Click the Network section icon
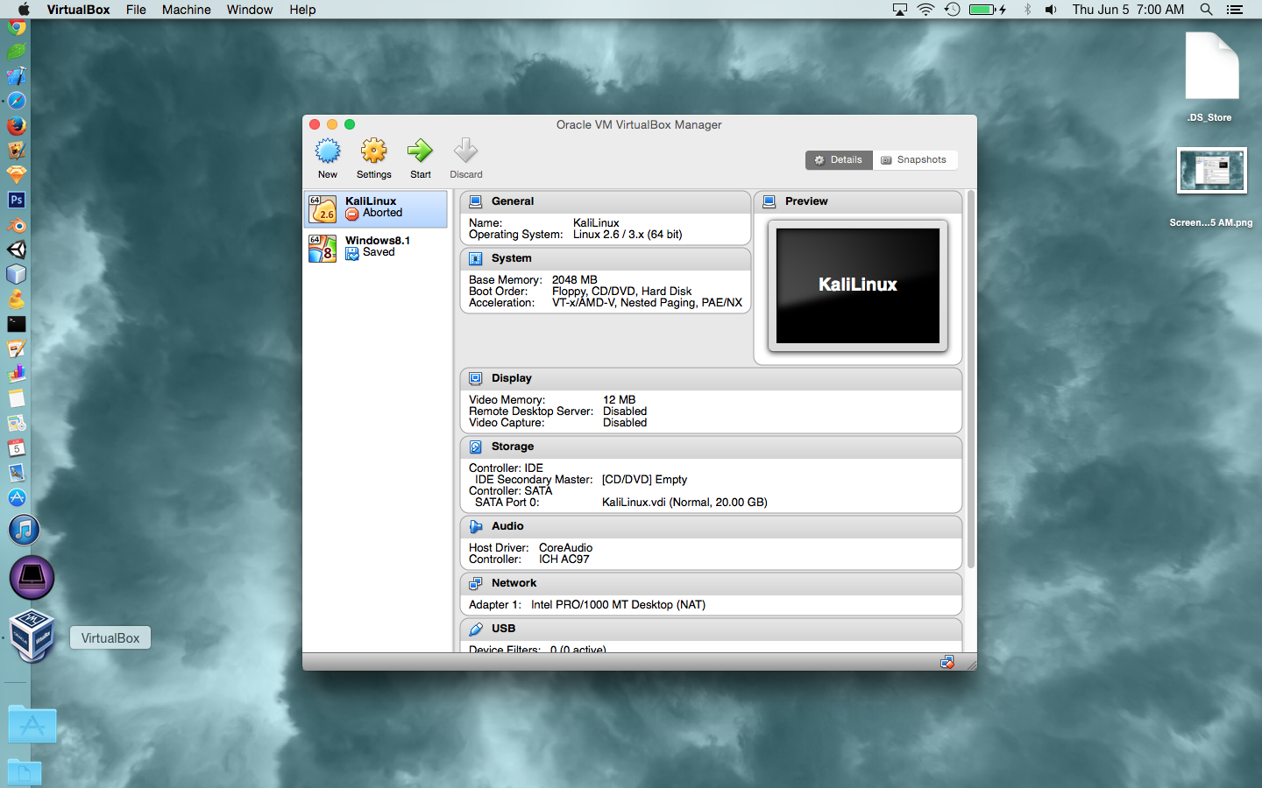1262x788 pixels. coord(476,583)
